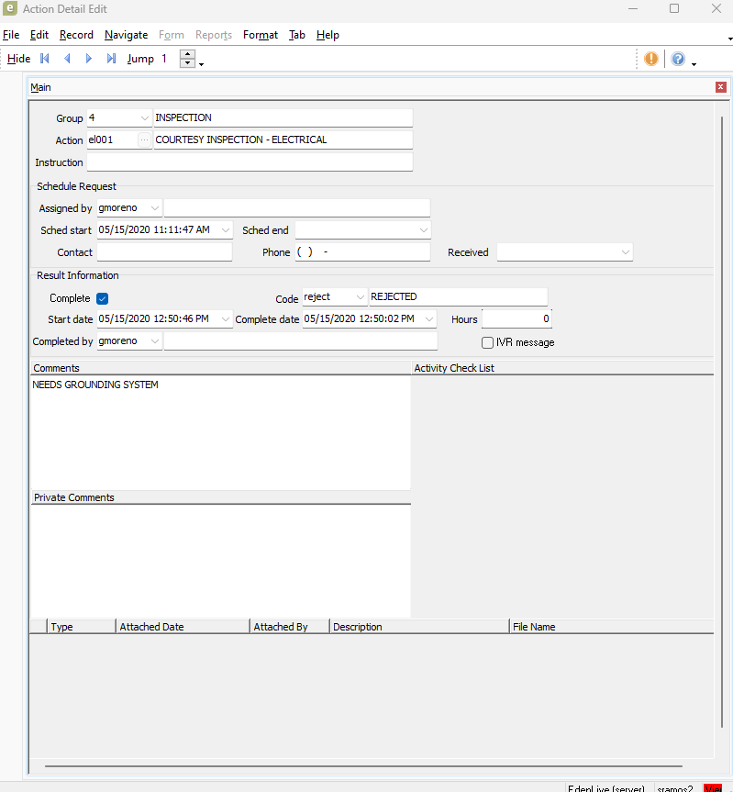The image size is (733, 792).
Task: Enable the IVR message checkbox
Action: click(488, 342)
